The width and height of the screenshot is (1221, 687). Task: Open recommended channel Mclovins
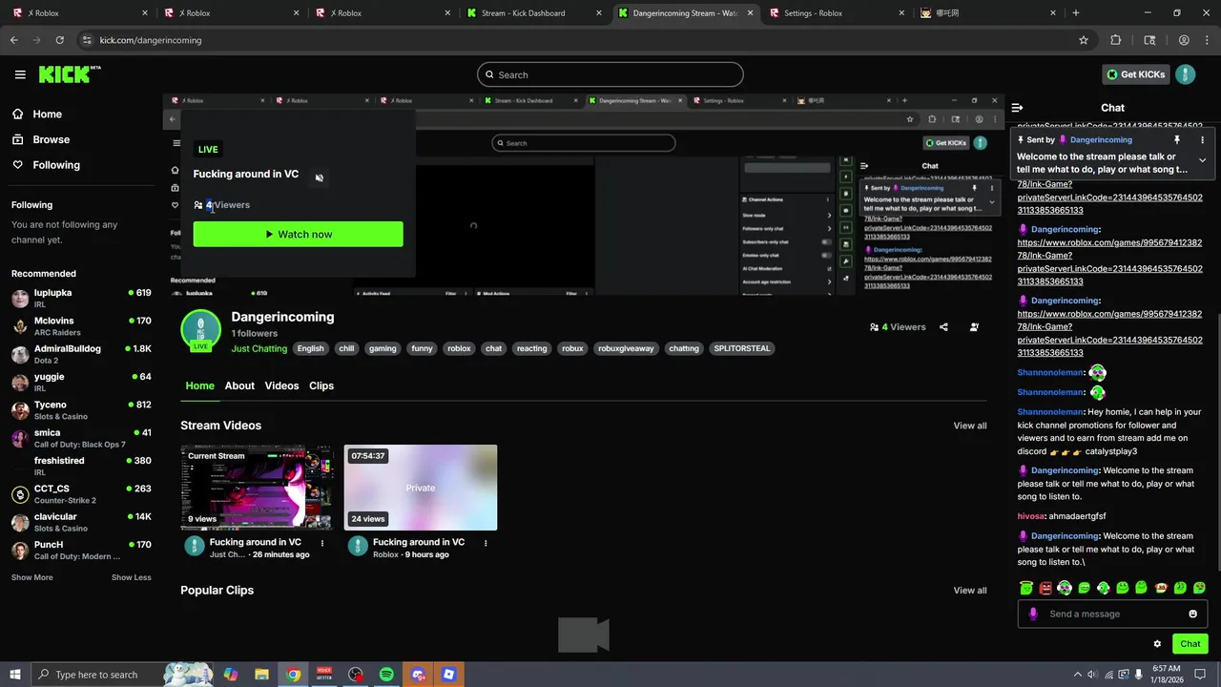point(81,326)
